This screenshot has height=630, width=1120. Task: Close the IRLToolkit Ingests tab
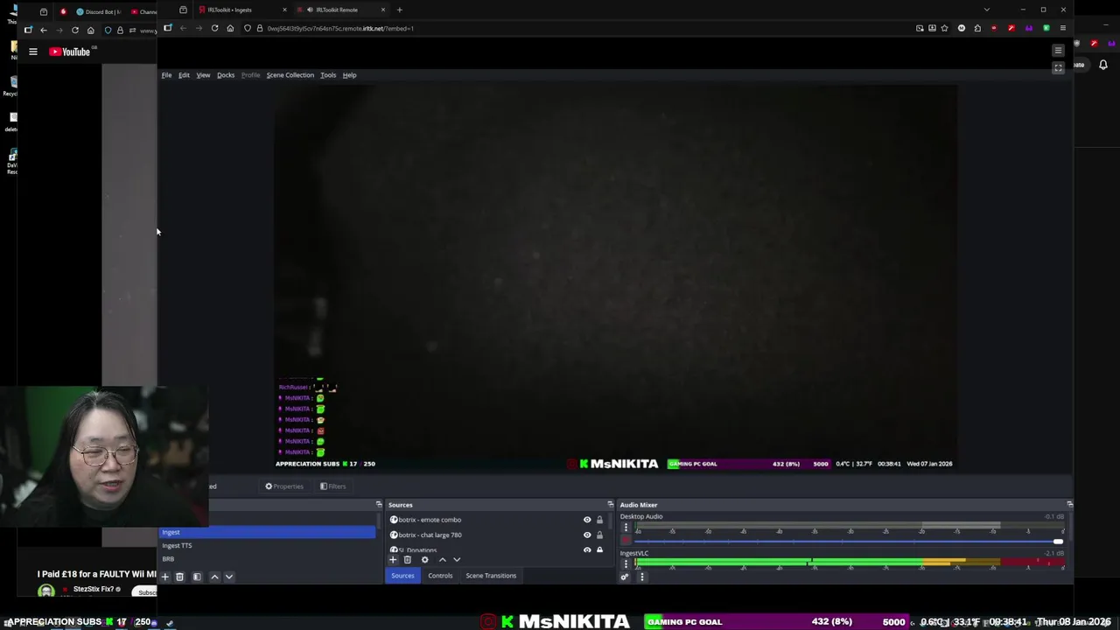[284, 10]
